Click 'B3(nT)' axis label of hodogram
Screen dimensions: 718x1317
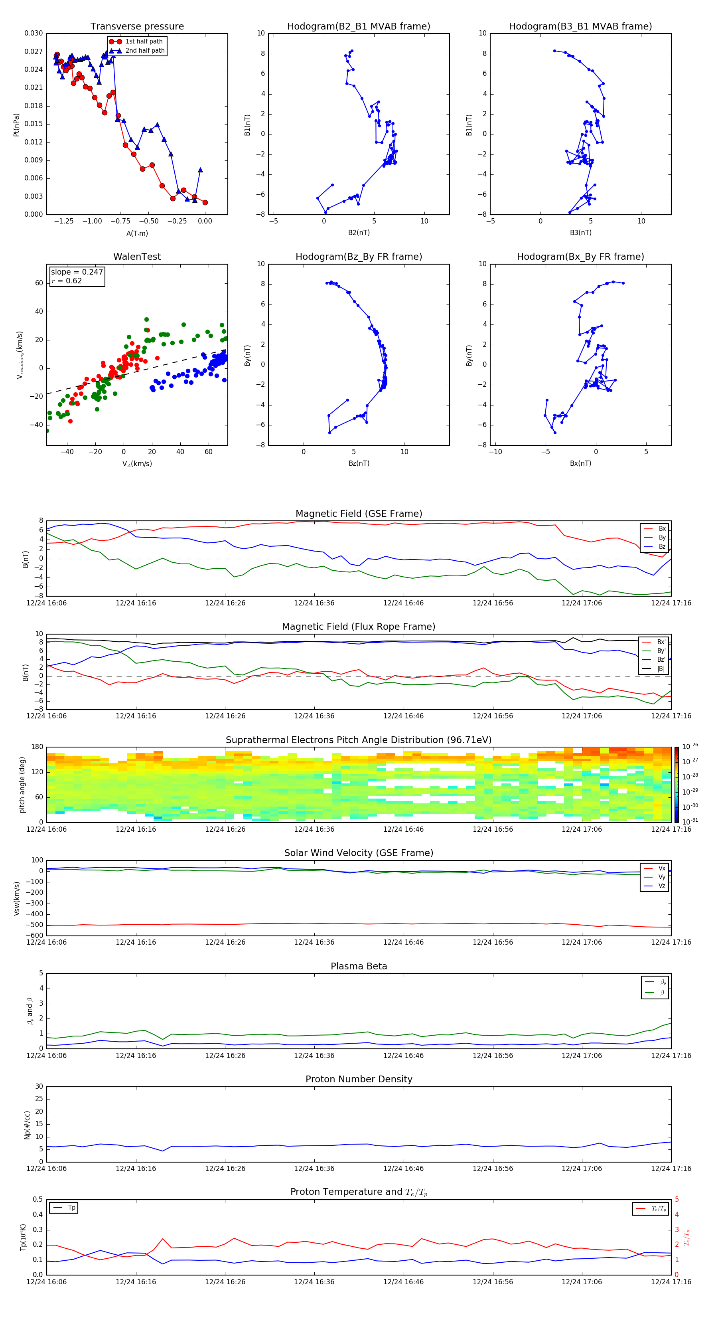coord(580,233)
